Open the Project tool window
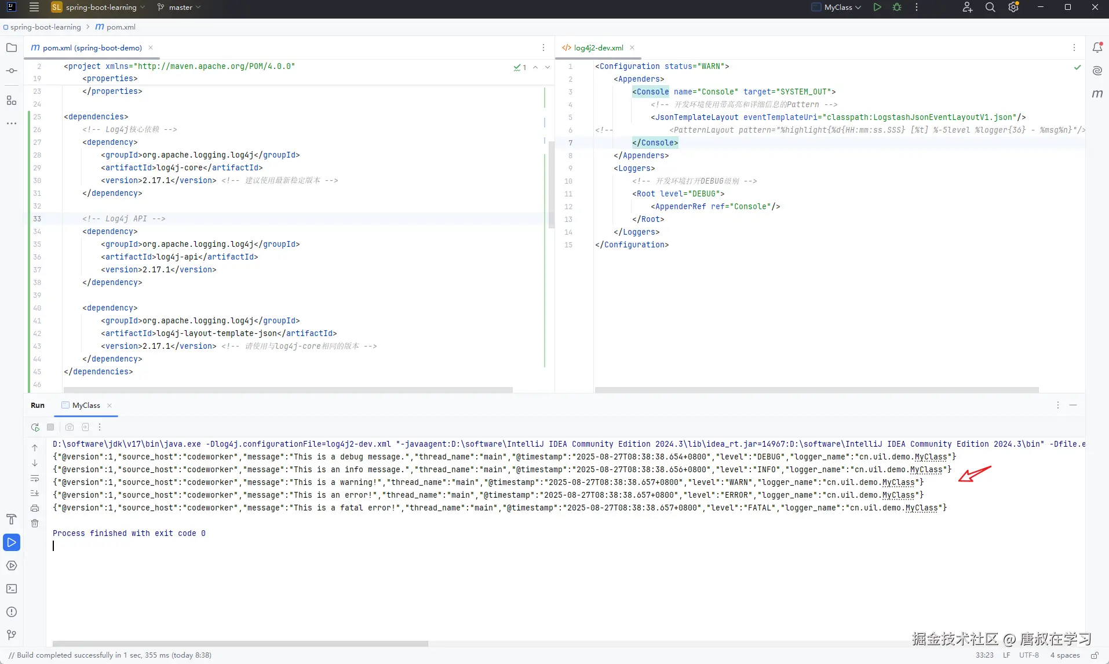Viewport: 1109px width, 664px height. 12,48
